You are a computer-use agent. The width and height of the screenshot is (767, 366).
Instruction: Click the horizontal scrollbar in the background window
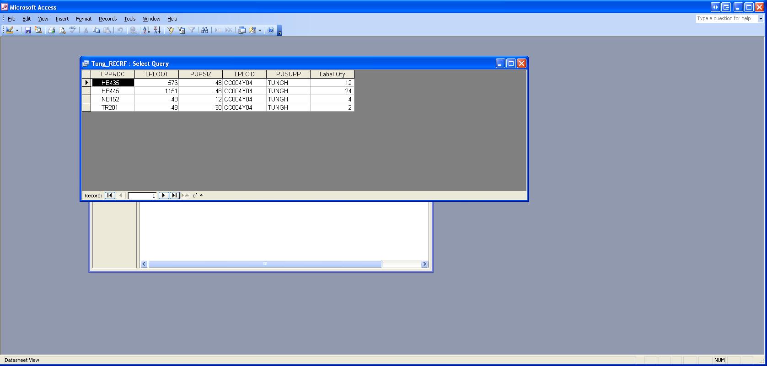pyautogui.click(x=265, y=264)
